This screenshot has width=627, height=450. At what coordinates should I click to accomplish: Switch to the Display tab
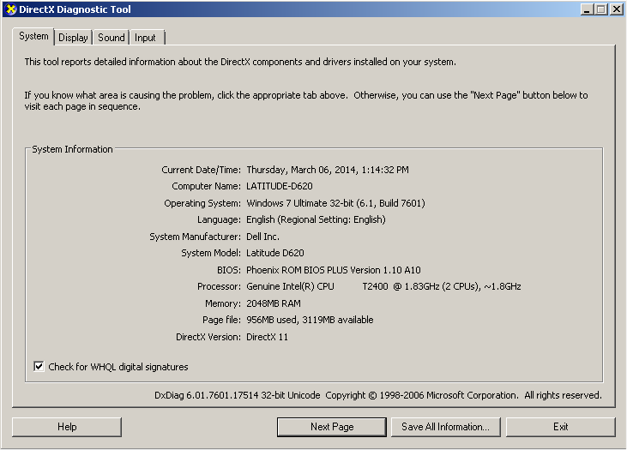click(x=74, y=38)
